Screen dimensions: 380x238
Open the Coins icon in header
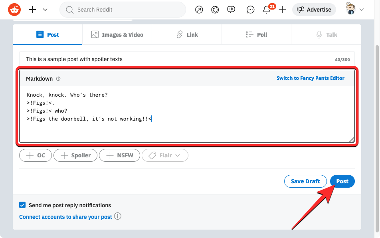[215, 10]
